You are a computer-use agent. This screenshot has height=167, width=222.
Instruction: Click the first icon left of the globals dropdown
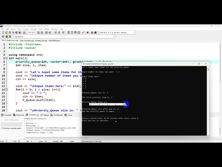(x=3, y=37)
